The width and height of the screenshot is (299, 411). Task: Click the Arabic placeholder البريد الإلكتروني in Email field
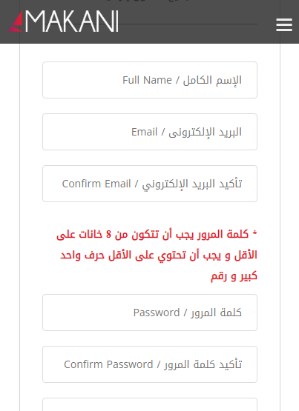tap(205, 132)
